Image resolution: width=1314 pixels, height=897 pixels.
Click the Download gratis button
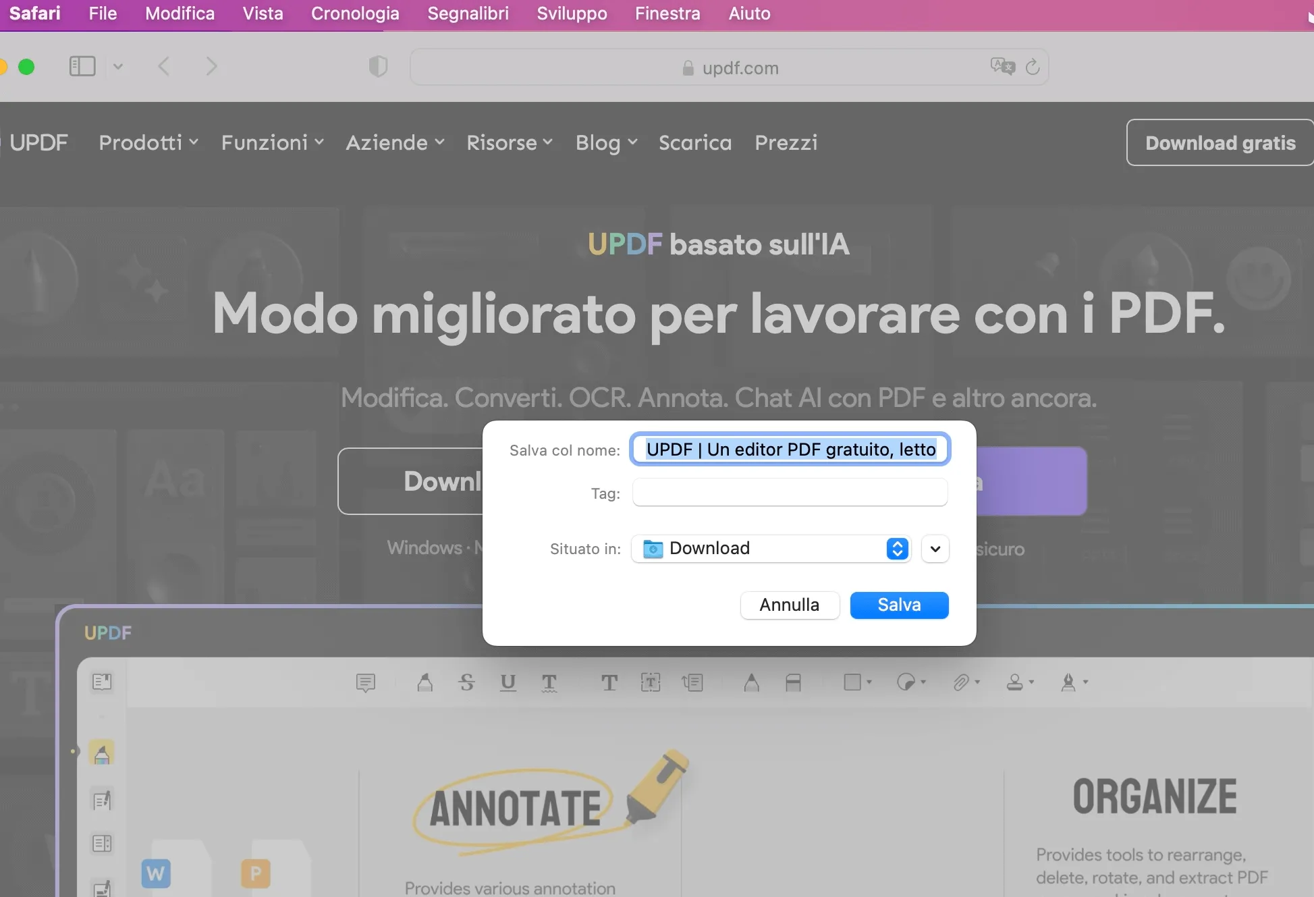point(1220,142)
